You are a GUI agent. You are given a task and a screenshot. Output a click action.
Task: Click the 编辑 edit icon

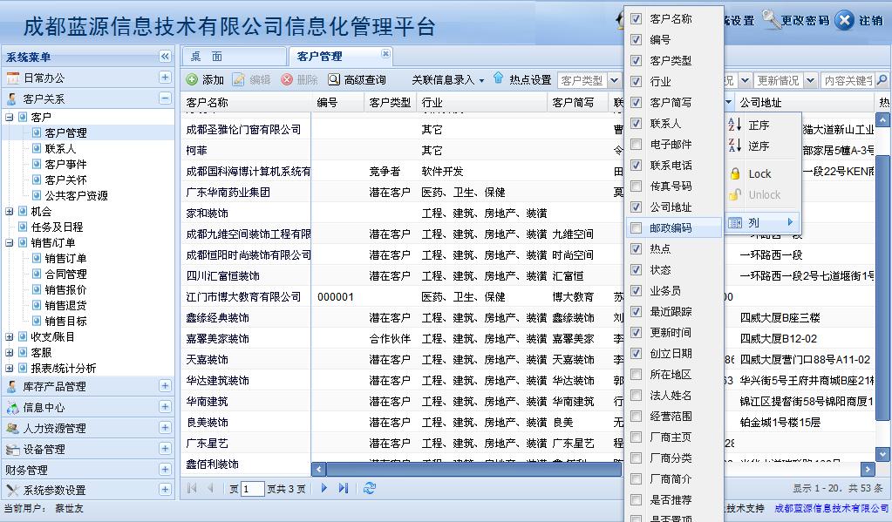[x=238, y=80]
